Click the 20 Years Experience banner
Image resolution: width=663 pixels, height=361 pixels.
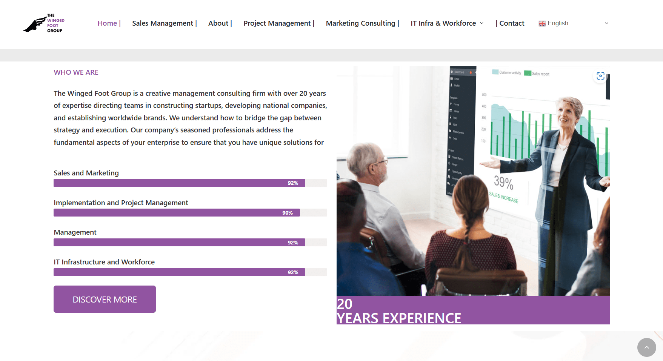(x=473, y=310)
